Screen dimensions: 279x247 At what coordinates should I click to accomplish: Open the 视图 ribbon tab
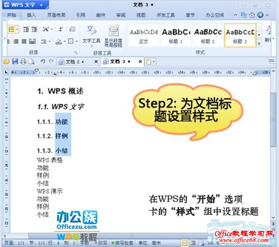(x=141, y=15)
